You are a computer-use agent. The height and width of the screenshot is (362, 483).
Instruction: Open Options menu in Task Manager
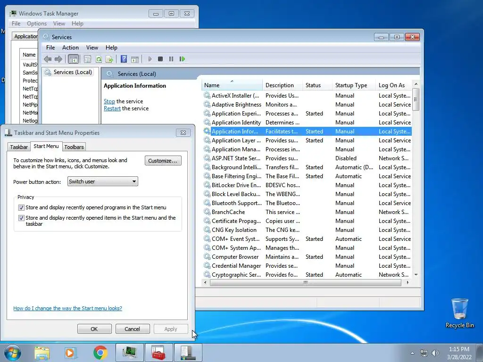(x=37, y=24)
